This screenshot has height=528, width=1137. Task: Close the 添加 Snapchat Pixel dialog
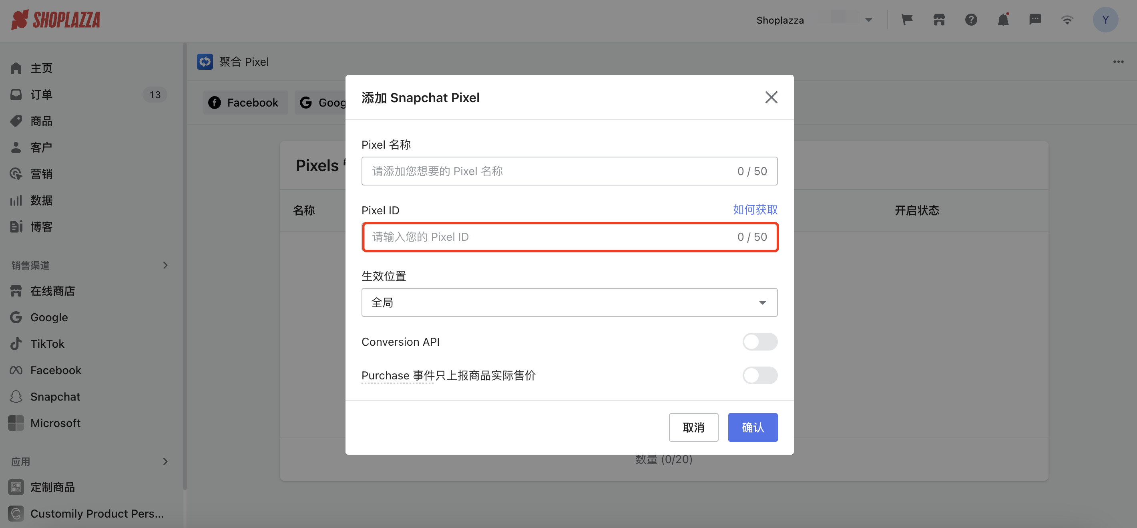coord(771,98)
